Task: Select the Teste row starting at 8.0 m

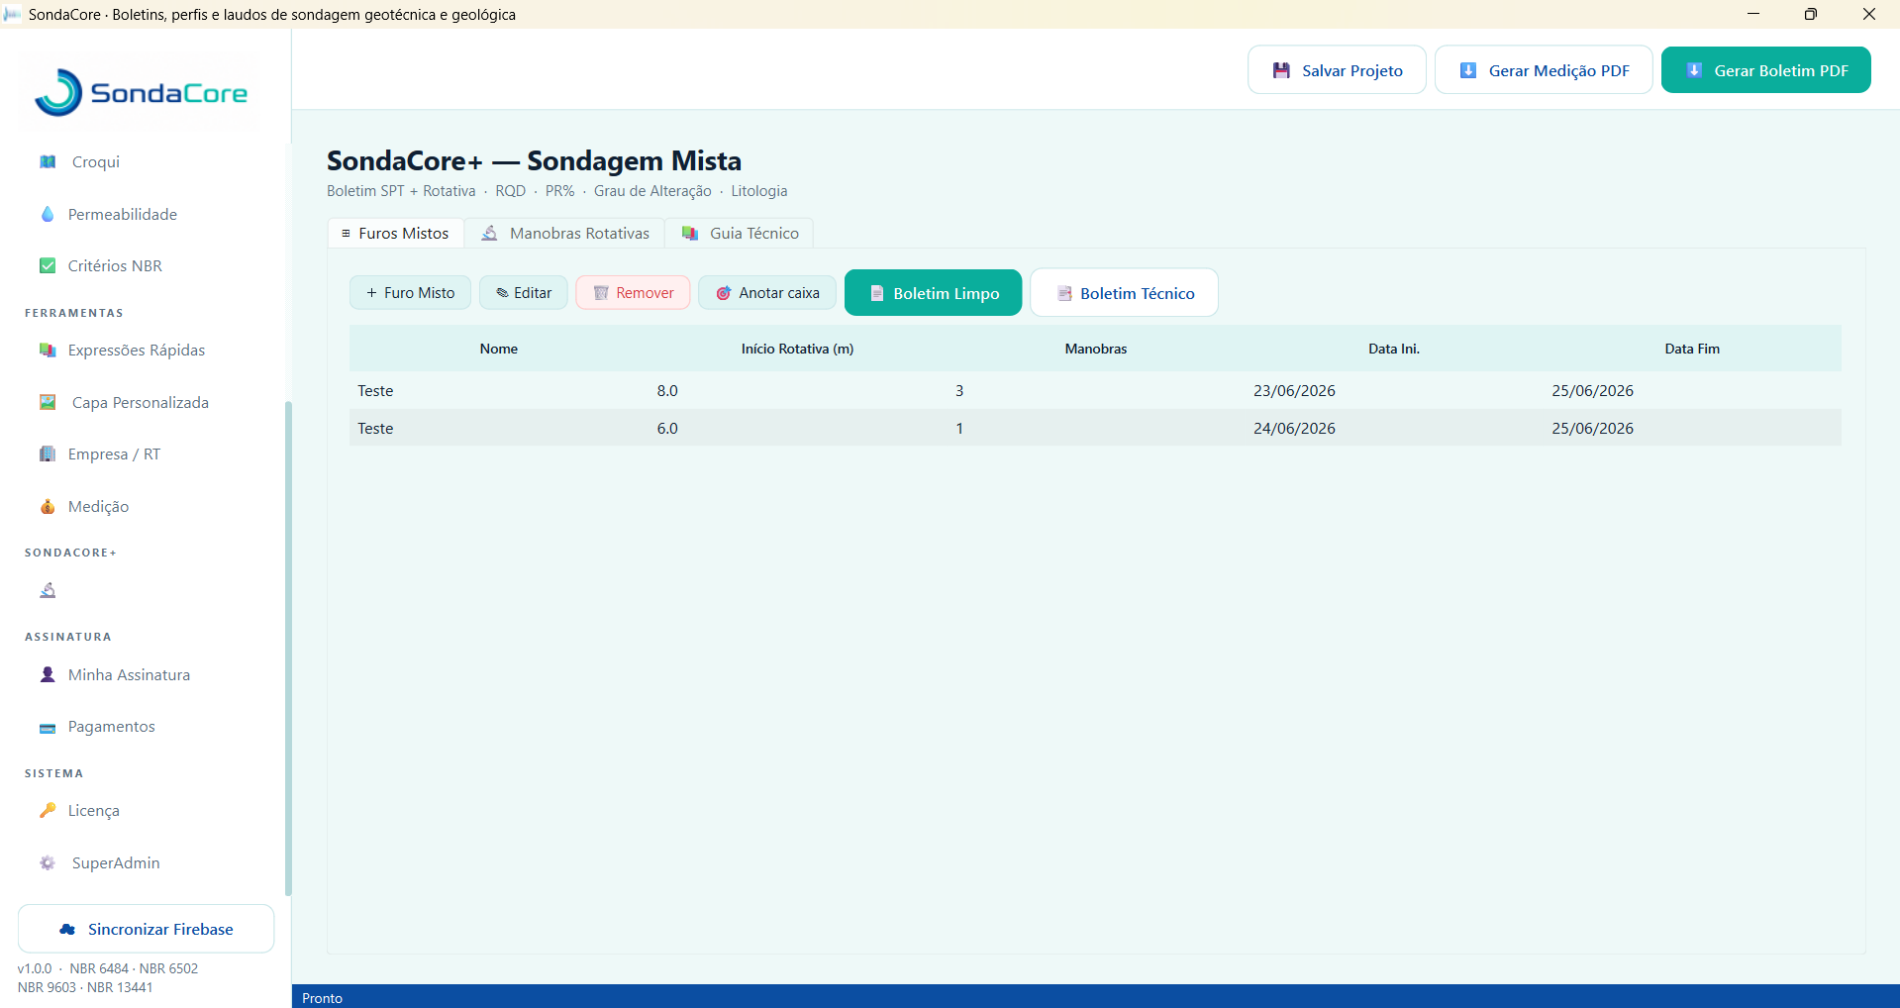Action: click(1095, 390)
